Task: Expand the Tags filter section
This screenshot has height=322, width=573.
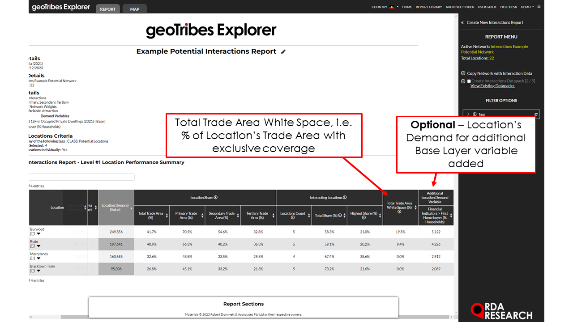Action: point(468,114)
